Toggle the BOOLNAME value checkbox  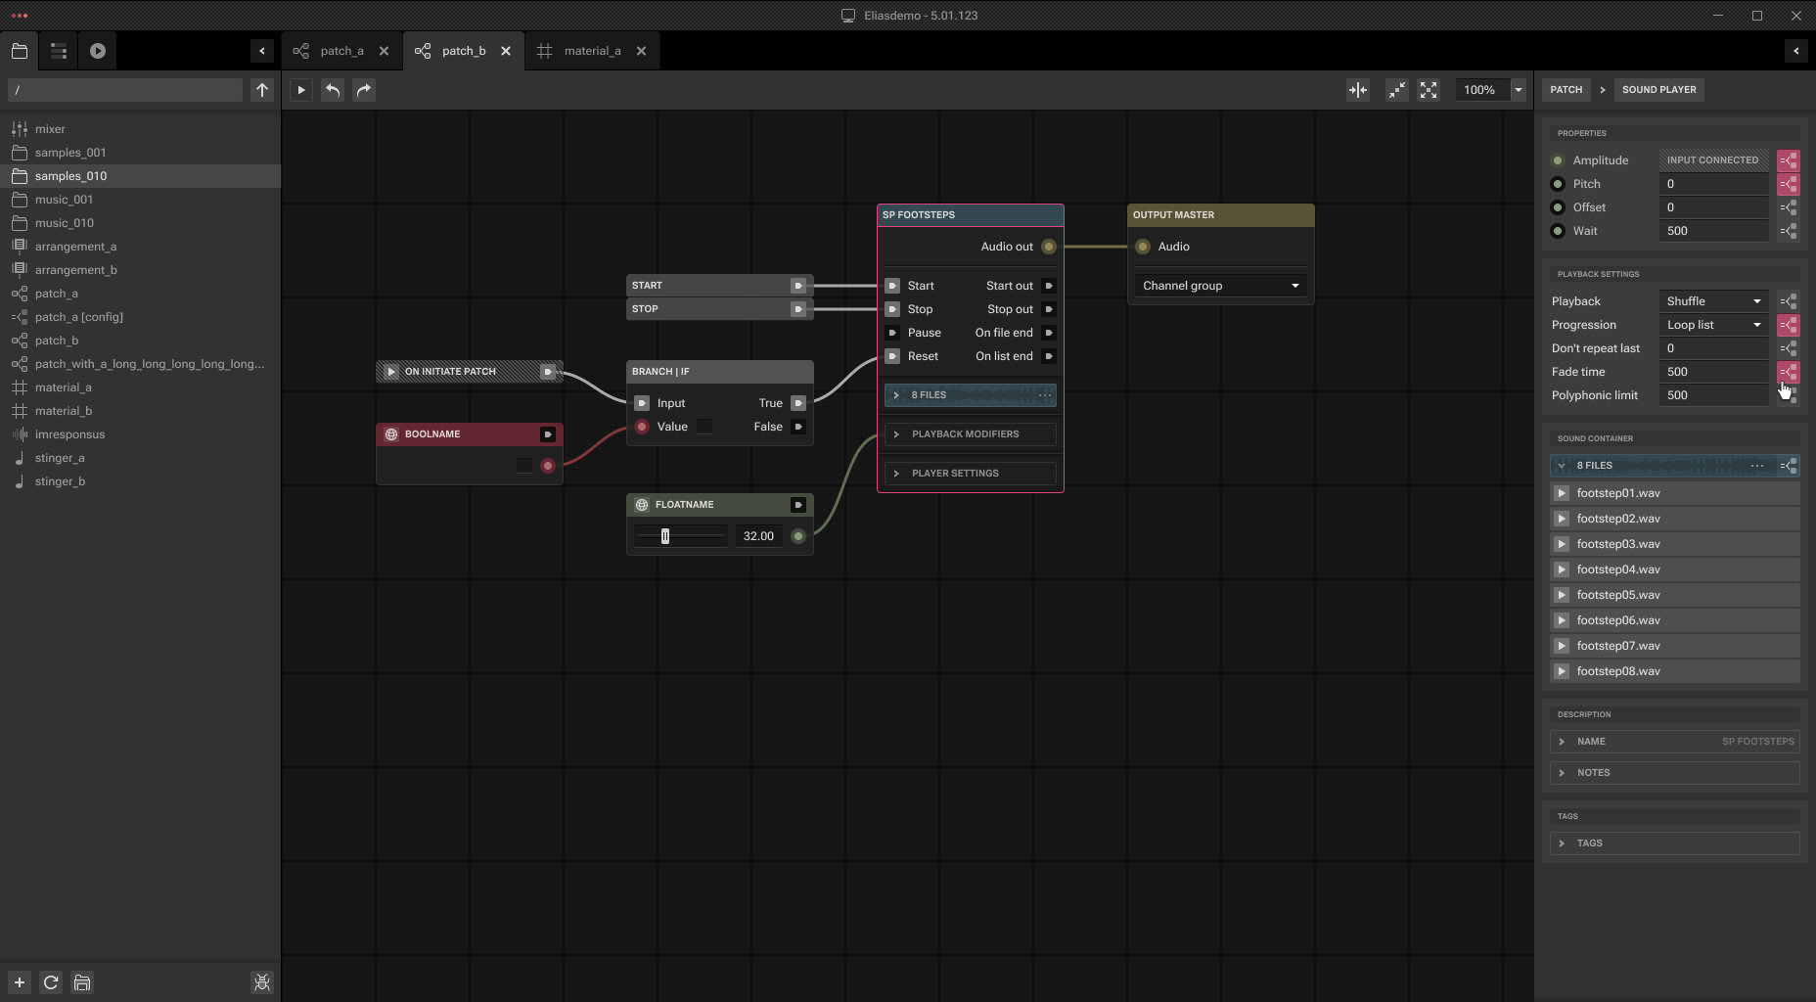pyautogui.click(x=524, y=466)
